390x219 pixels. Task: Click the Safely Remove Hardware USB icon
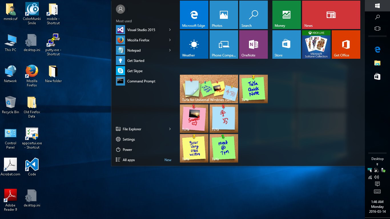383,170
